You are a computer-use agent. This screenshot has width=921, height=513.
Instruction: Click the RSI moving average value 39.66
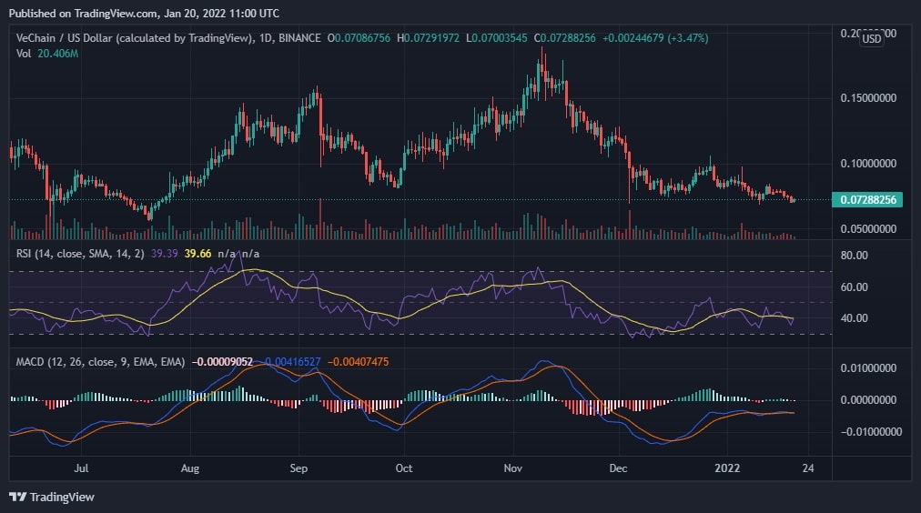[197, 254]
